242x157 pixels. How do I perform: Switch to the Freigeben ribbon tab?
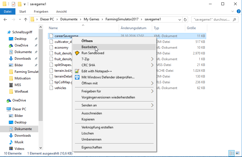(41, 12)
